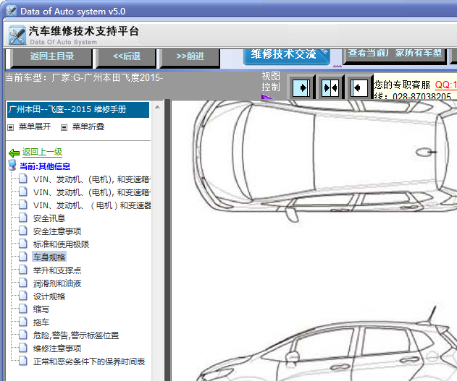The image size is (457, 381).
Task: Click the expand-right view control icon
Action: [301, 87]
